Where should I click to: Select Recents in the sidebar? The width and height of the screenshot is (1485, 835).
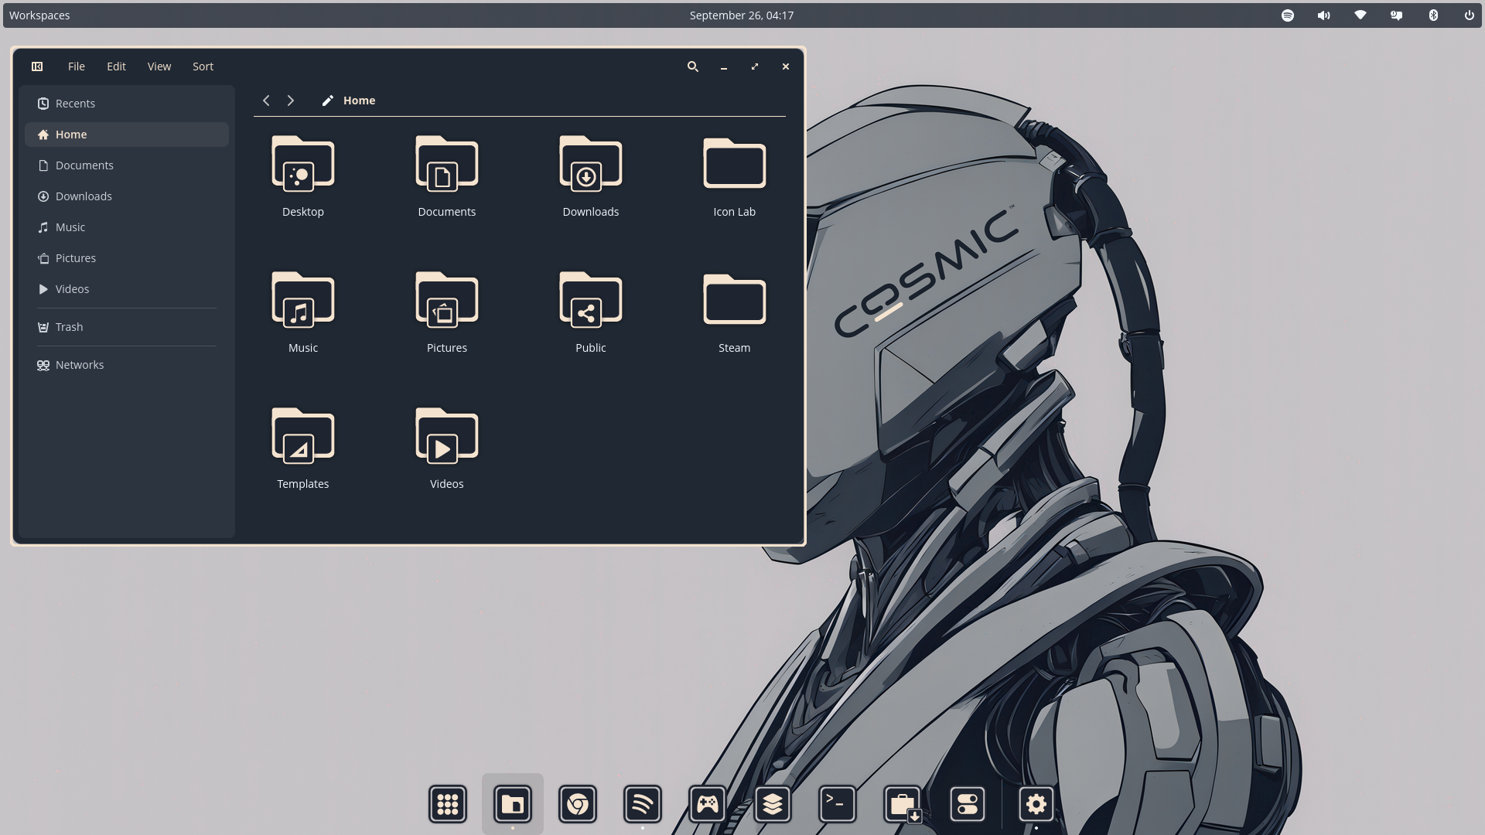(x=75, y=104)
